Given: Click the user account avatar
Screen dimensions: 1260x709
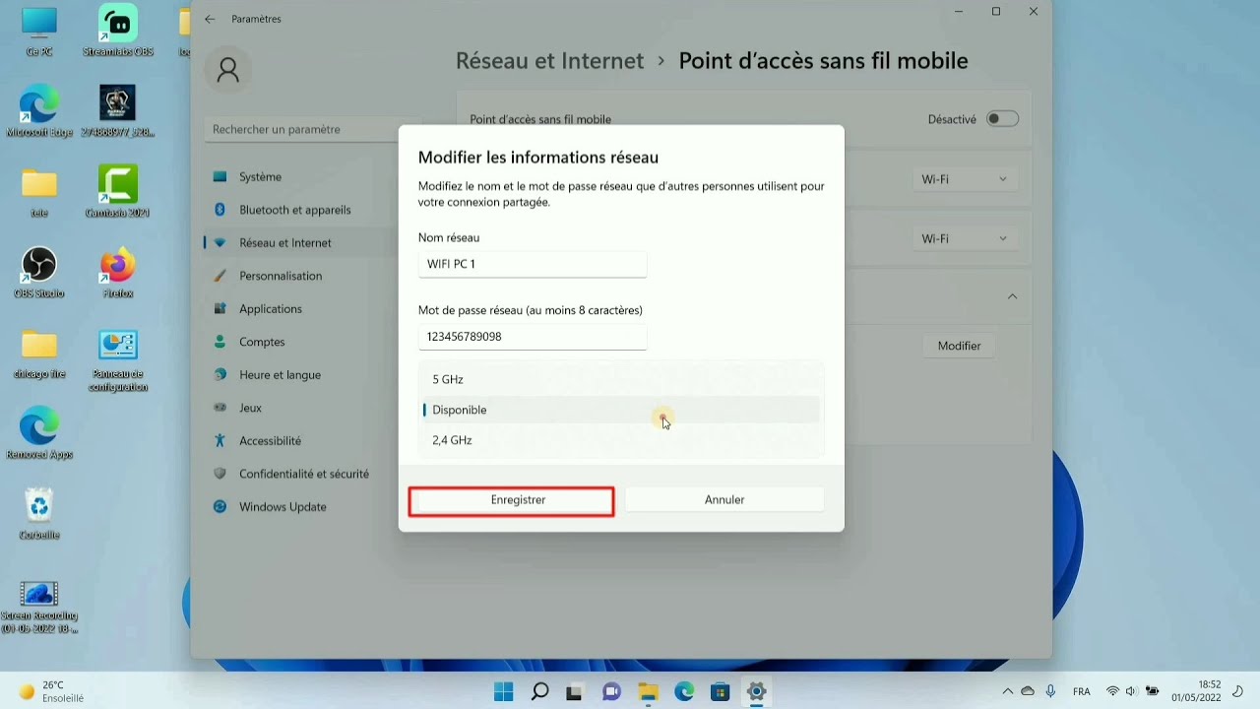Looking at the screenshot, I should tap(228, 70).
